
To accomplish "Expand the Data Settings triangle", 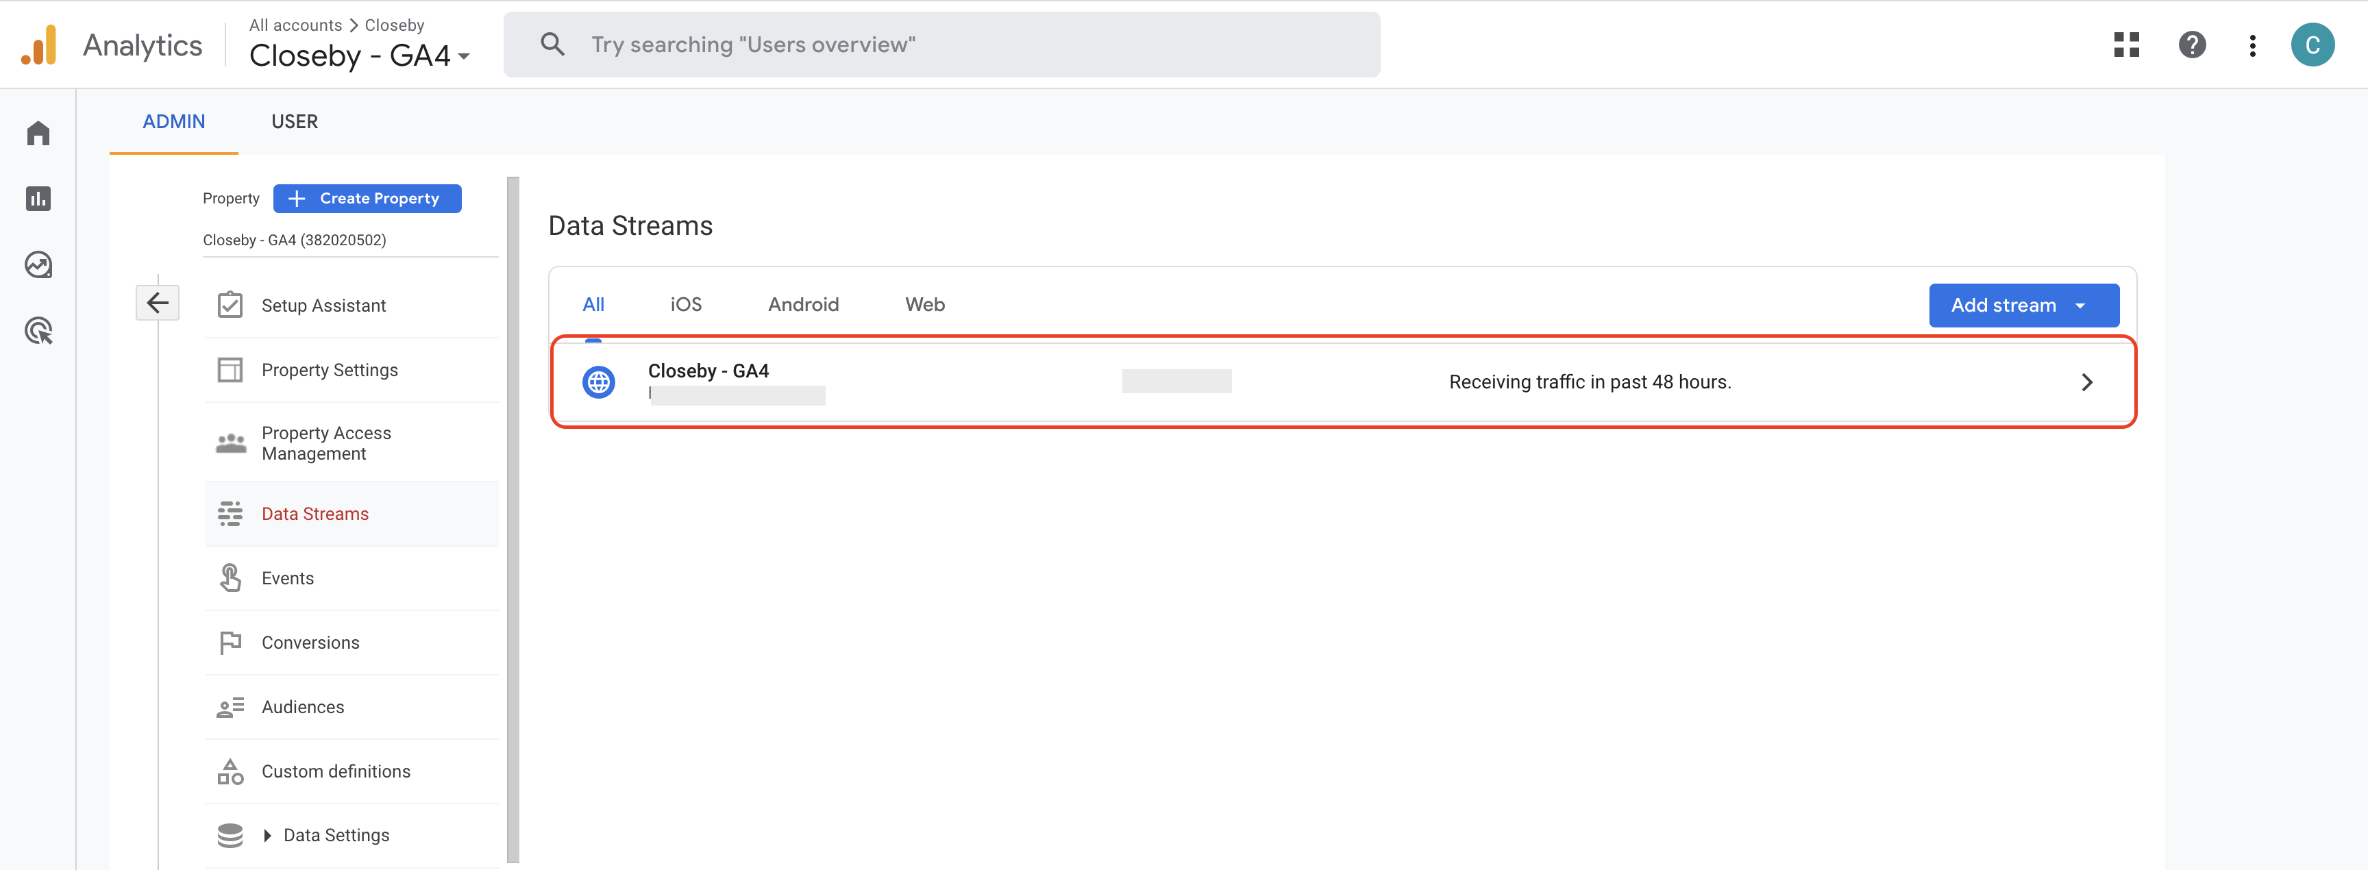I will (267, 835).
